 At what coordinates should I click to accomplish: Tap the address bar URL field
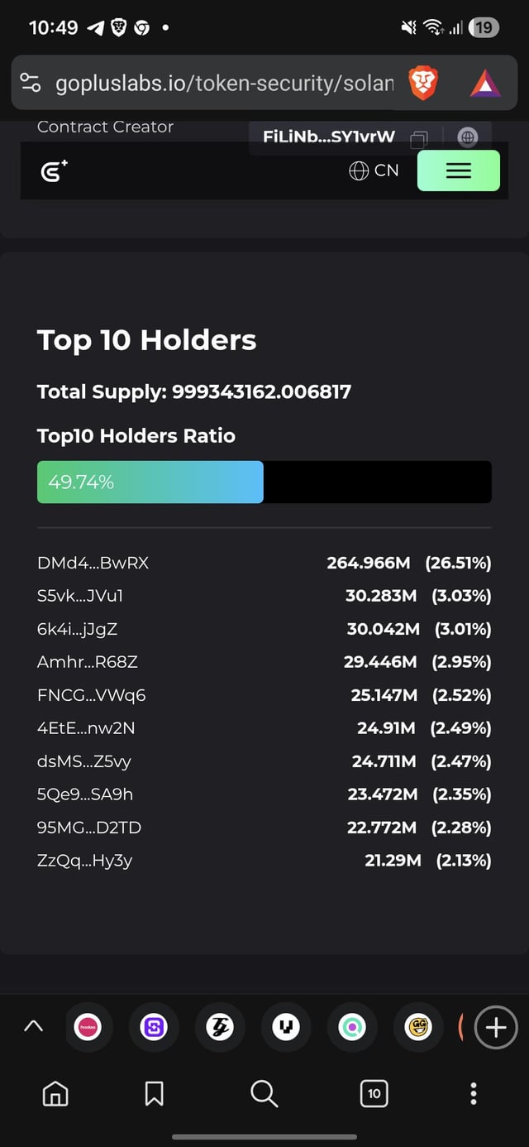223,84
